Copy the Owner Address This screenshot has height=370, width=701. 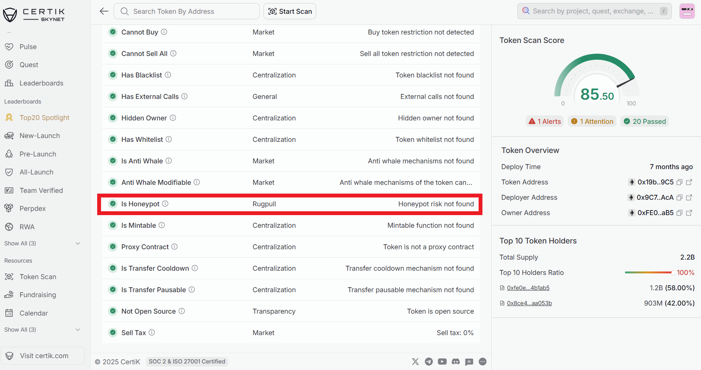[x=679, y=213]
